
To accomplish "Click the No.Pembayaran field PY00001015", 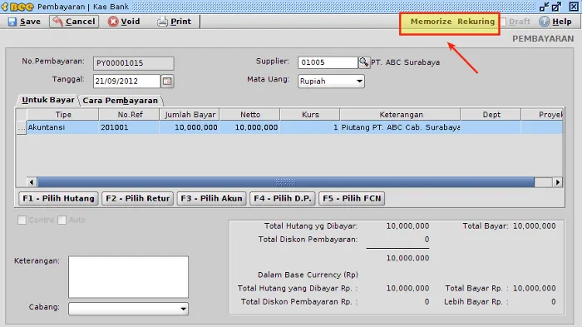I will (x=134, y=63).
